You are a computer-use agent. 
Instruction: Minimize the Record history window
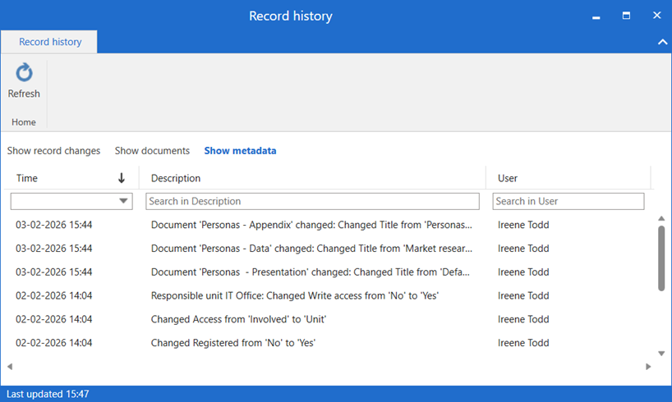point(596,17)
